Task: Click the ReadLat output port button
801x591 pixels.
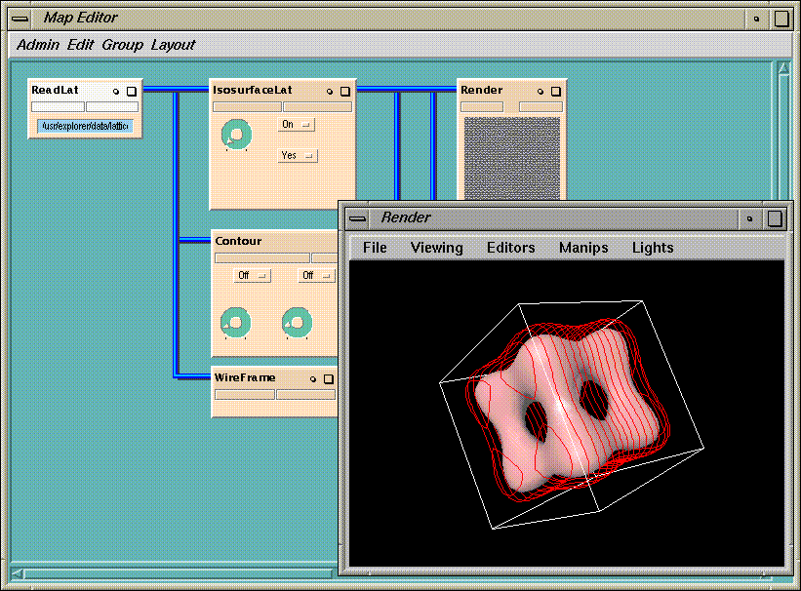Action: pos(112,106)
